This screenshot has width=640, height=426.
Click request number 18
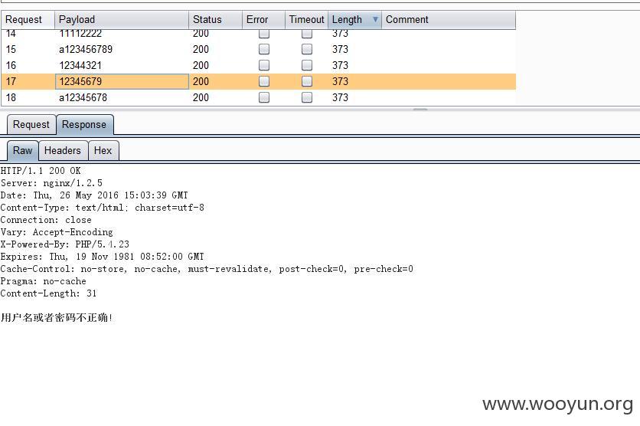pos(11,97)
